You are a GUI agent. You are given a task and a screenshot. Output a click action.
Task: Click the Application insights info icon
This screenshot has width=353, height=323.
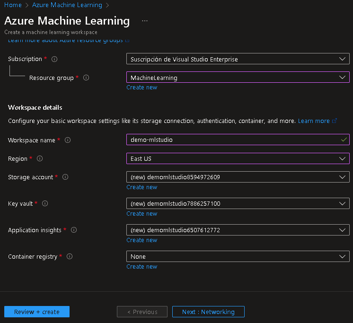click(x=74, y=230)
